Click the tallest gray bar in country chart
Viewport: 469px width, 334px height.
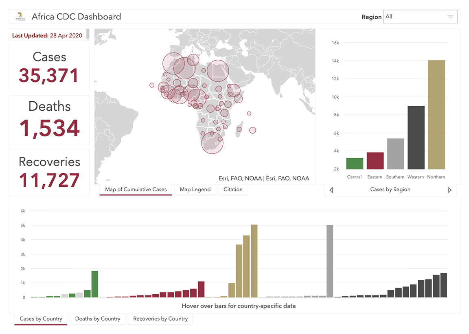(x=330, y=261)
